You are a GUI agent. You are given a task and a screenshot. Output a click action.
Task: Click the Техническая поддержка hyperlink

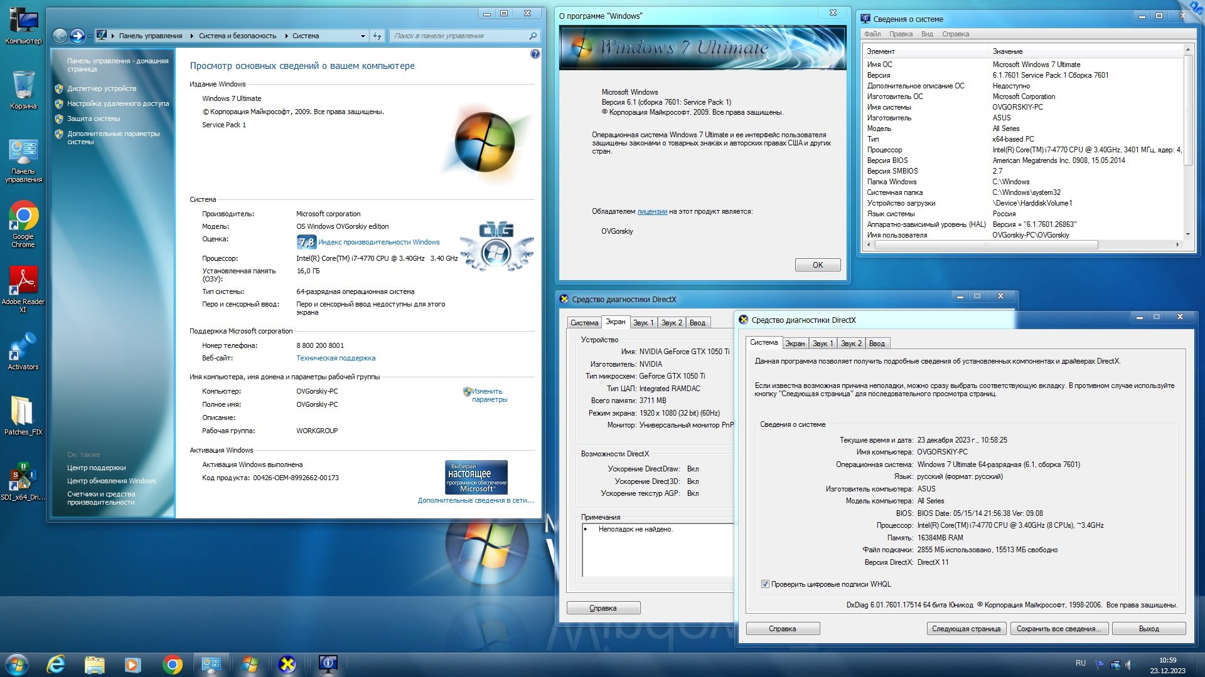click(335, 357)
